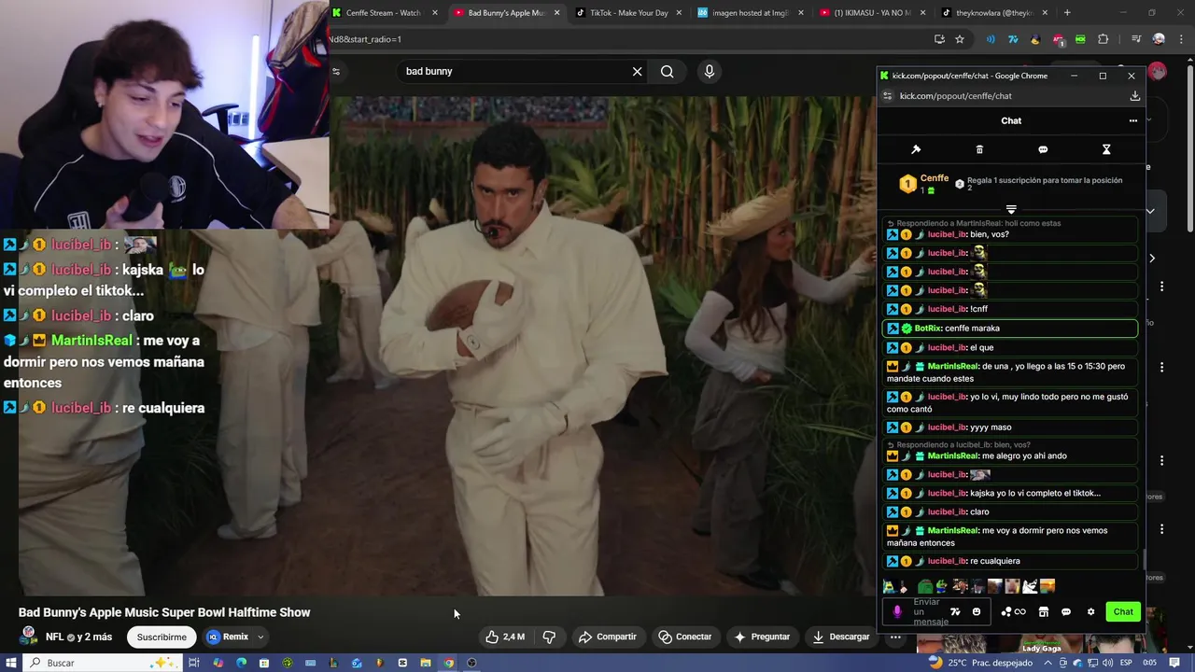Switch to the Cenffe Stream tab
This screenshot has height=672, width=1195.
(385, 13)
